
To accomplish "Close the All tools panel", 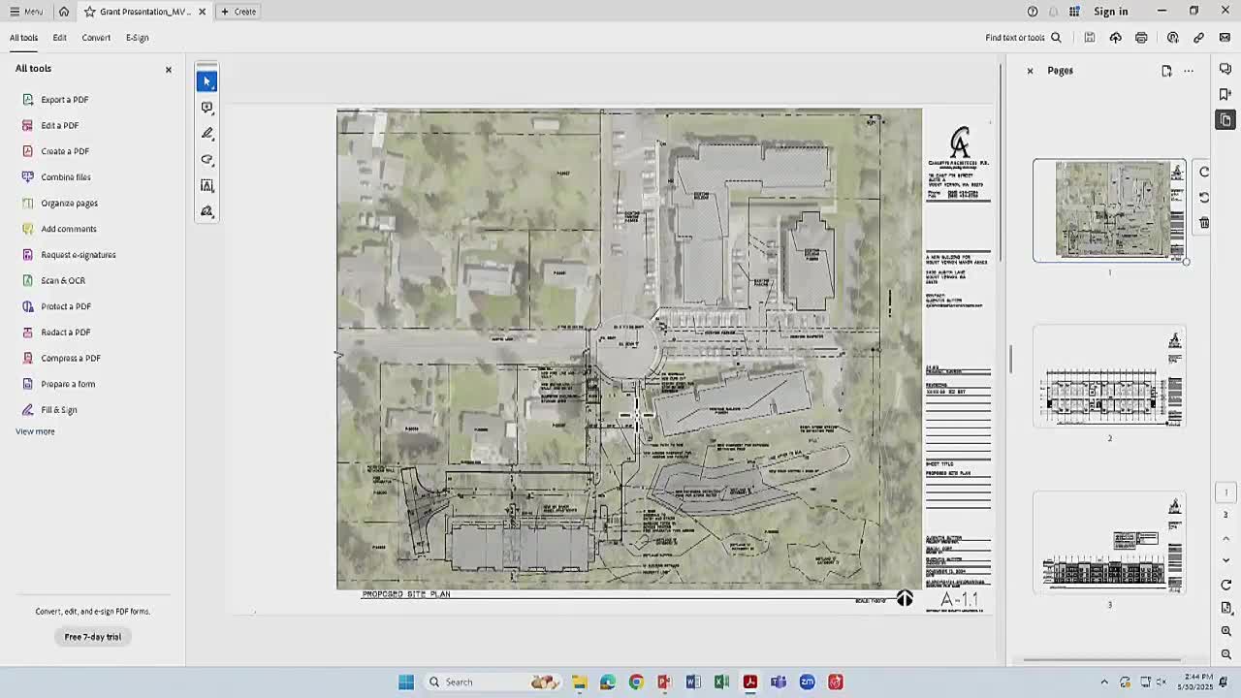I will [x=168, y=70].
